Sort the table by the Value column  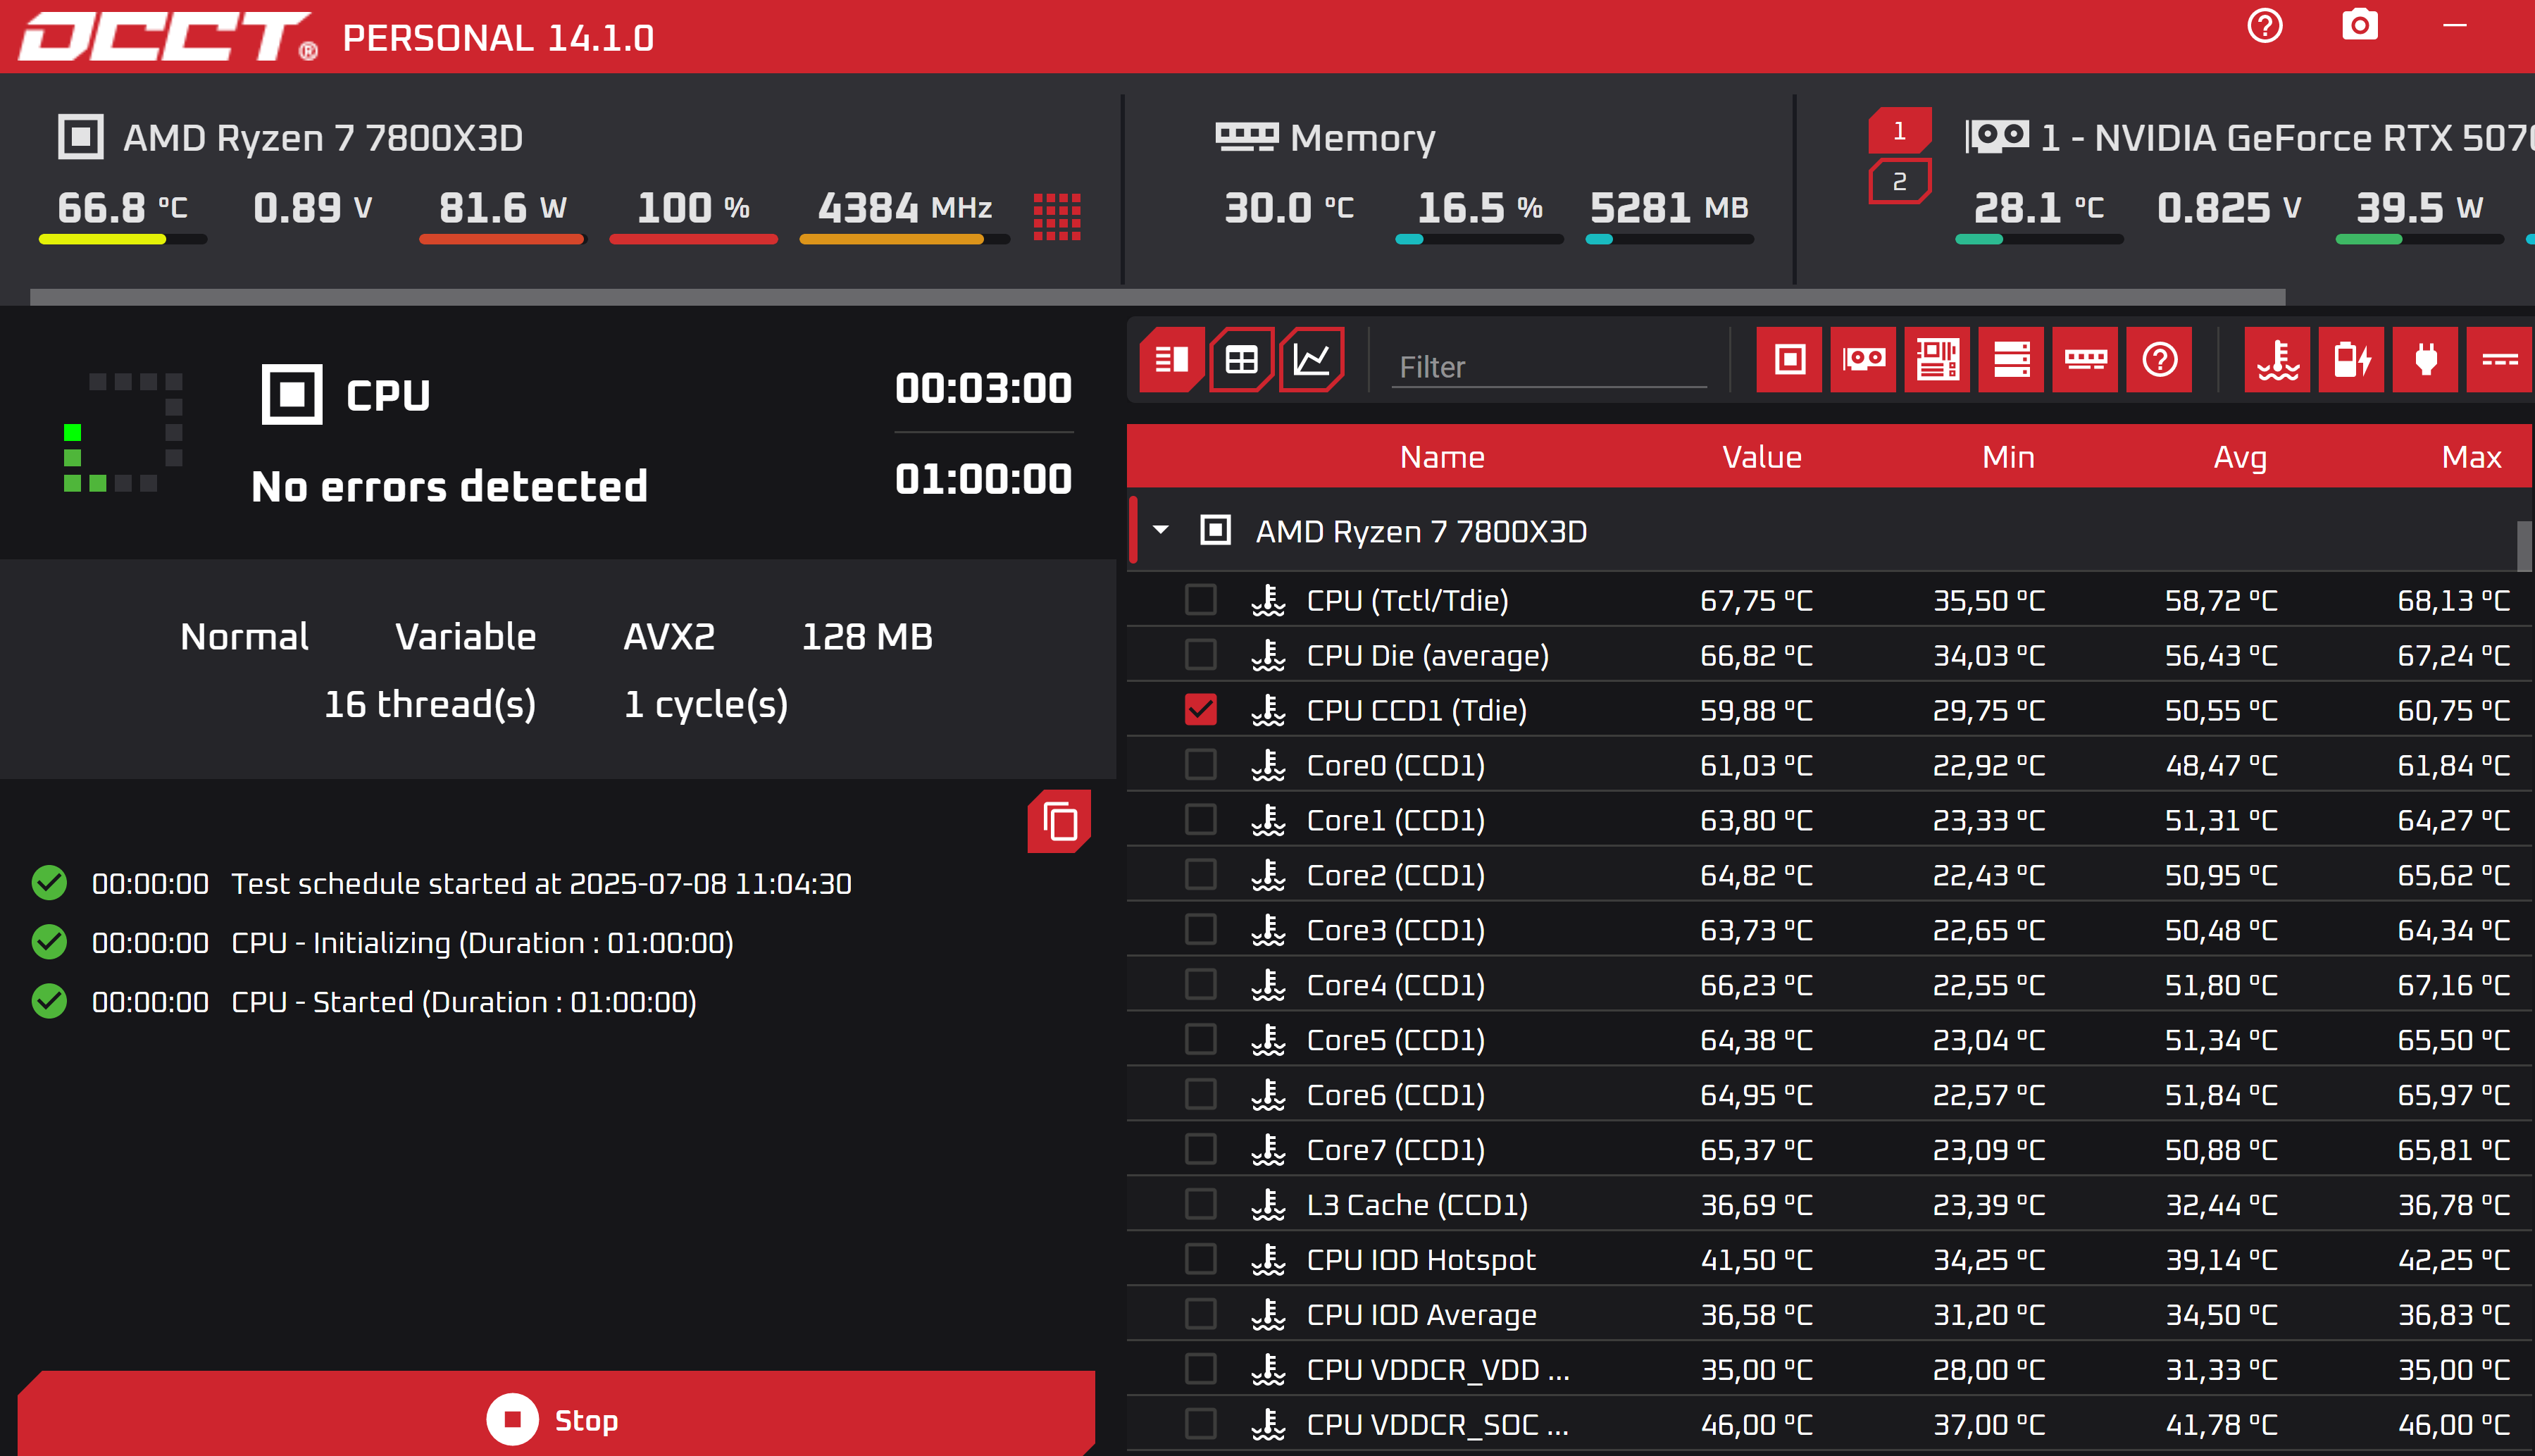point(1762,457)
